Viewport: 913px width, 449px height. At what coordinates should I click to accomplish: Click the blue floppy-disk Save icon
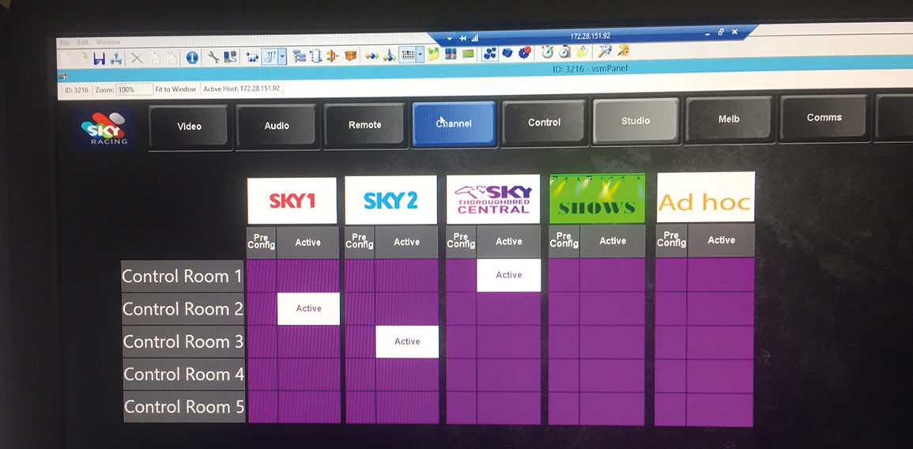coord(100,58)
